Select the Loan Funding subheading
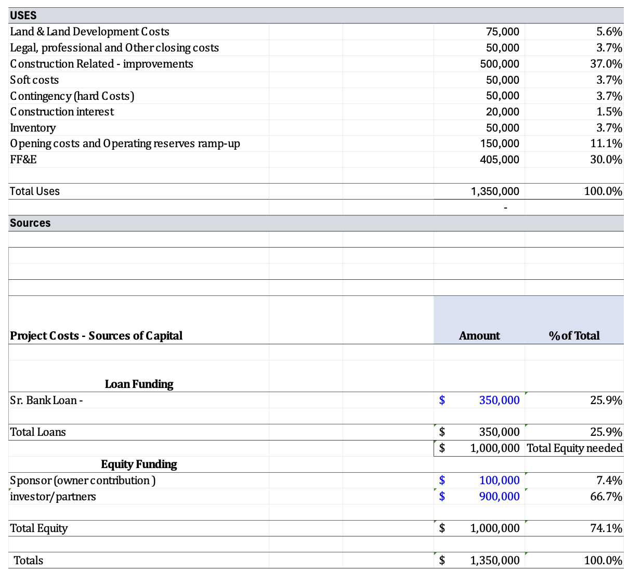This screenshot has height=570, width=628. coord(139,384)
